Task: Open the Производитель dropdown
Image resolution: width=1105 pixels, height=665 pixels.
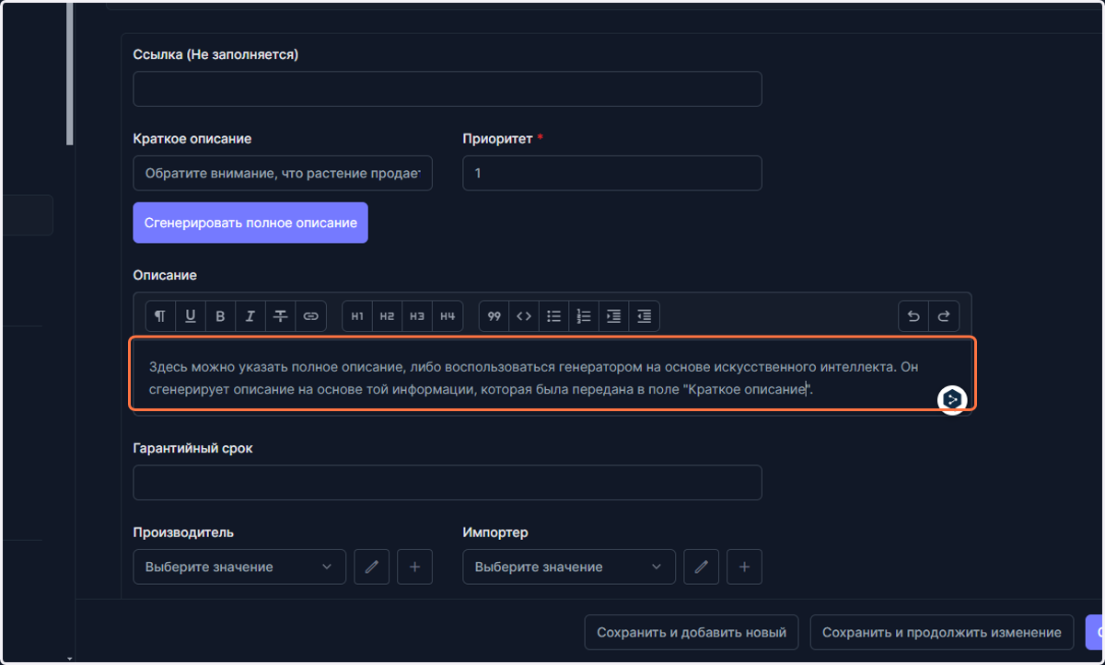Action: pyautogui.click(x=239, y=568)
